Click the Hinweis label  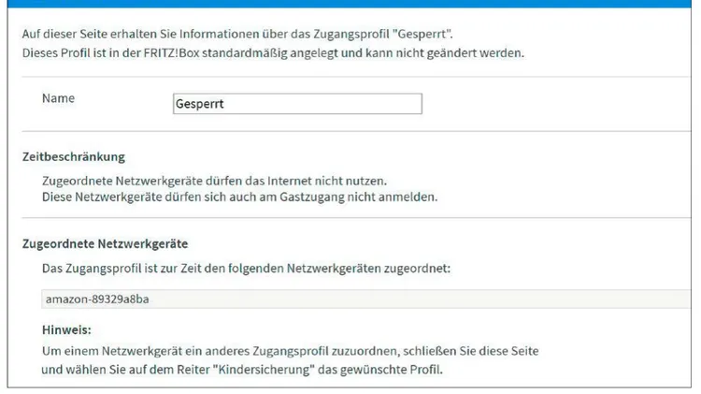pos(66,330)
